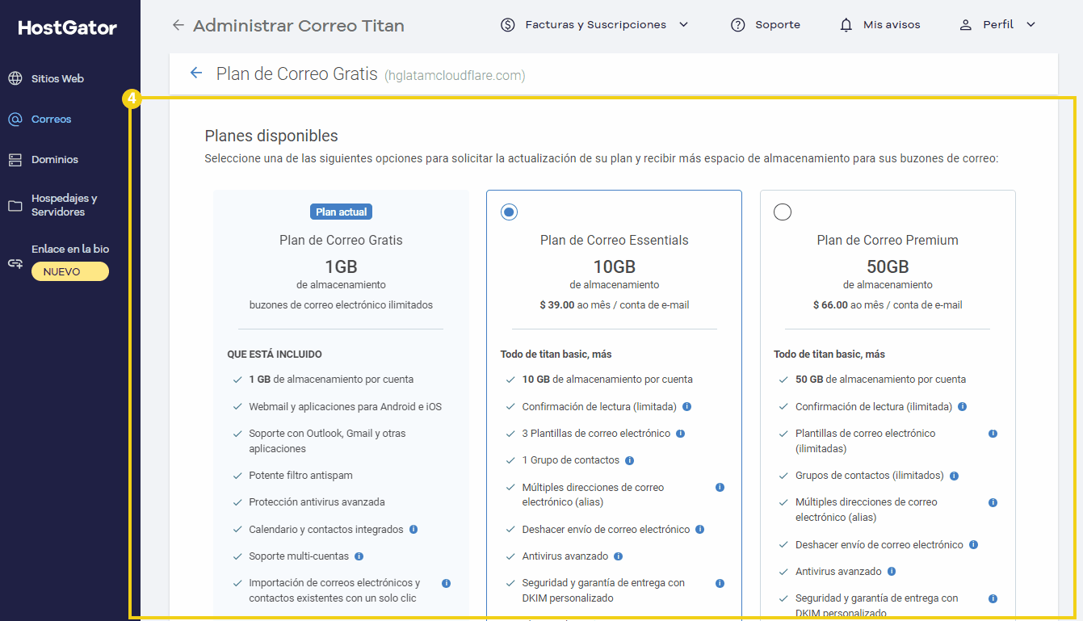Click info icon for 3 Plantillas de correo electrónico

680,434
